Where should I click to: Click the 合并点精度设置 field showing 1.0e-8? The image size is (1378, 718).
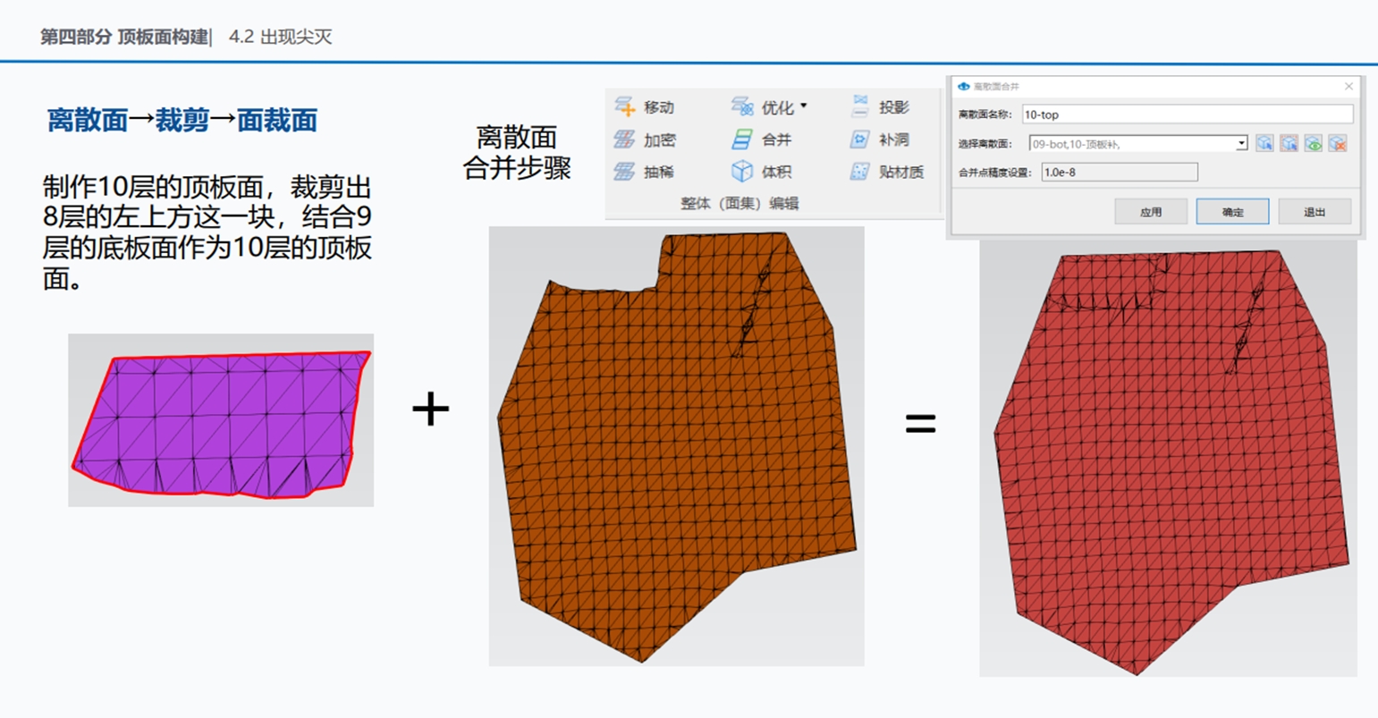(1119, 172)
